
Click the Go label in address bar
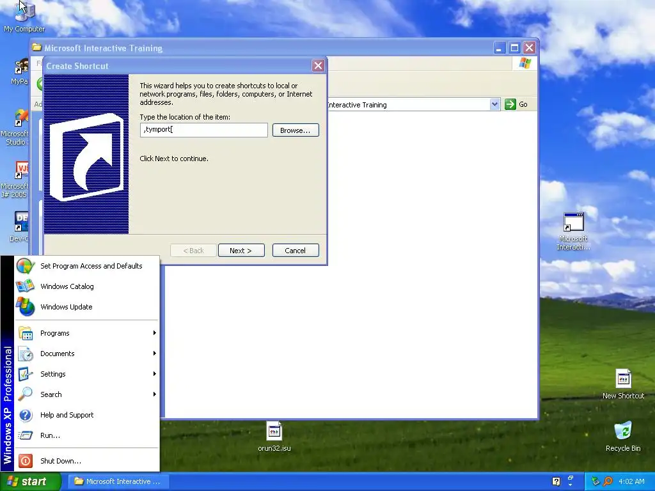click(x=523, y=104)
